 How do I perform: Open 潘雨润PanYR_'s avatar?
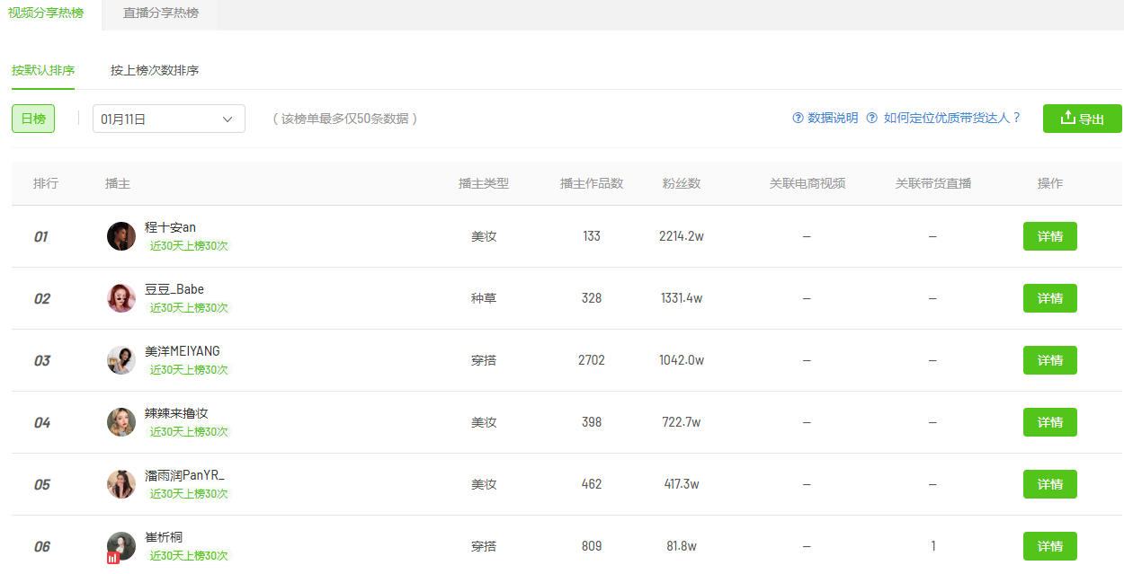121,484
